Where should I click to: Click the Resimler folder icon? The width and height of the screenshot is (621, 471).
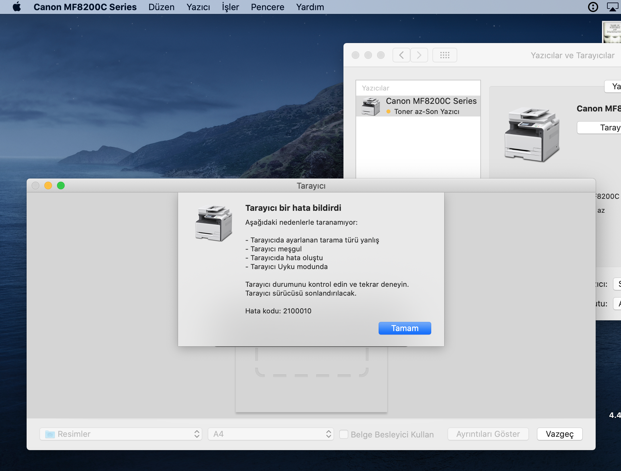click(50, 434)
